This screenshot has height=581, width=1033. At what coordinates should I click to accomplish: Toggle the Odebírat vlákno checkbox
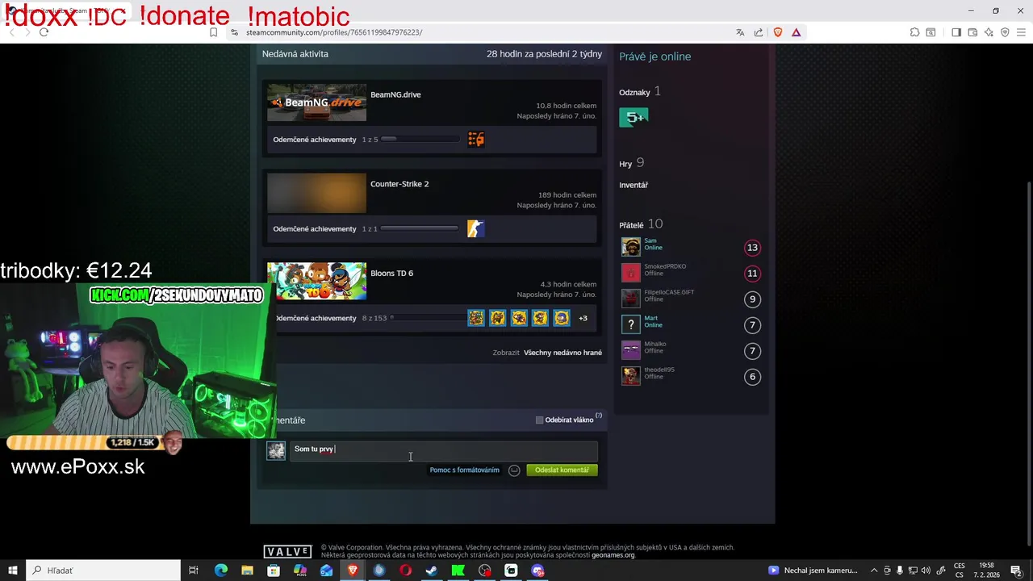(540, 420)
